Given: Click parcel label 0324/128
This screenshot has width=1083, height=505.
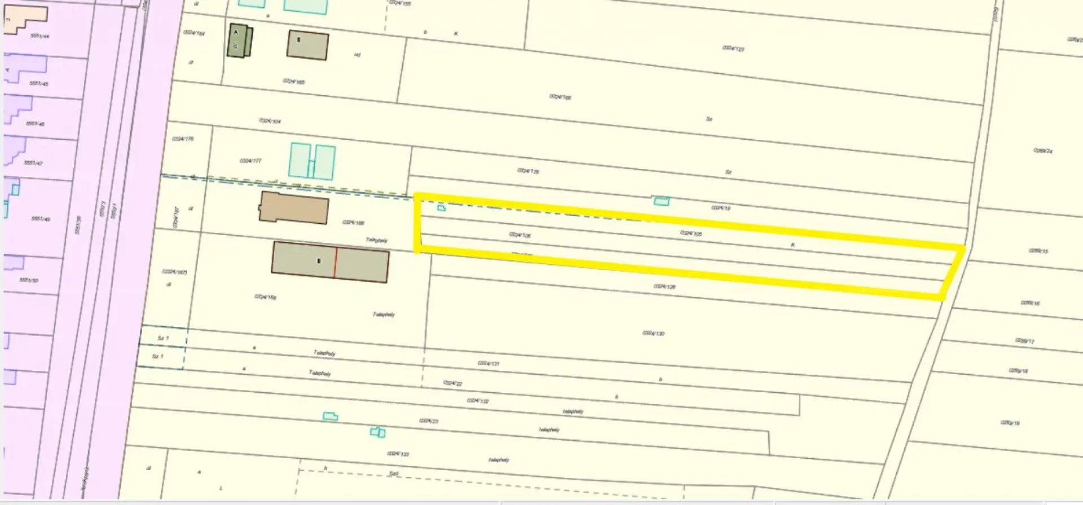Looking at the screenshot, I should point(664,286).
